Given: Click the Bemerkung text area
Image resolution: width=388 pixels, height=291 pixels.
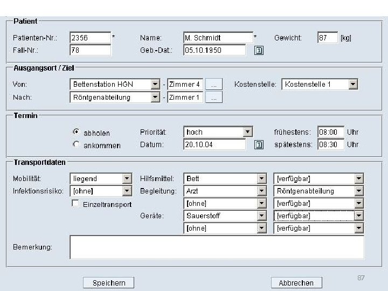Looking at the screenshot, I should coord(217,247).
